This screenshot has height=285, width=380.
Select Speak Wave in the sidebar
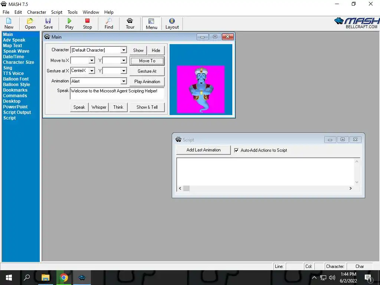[x=16, y=51]
